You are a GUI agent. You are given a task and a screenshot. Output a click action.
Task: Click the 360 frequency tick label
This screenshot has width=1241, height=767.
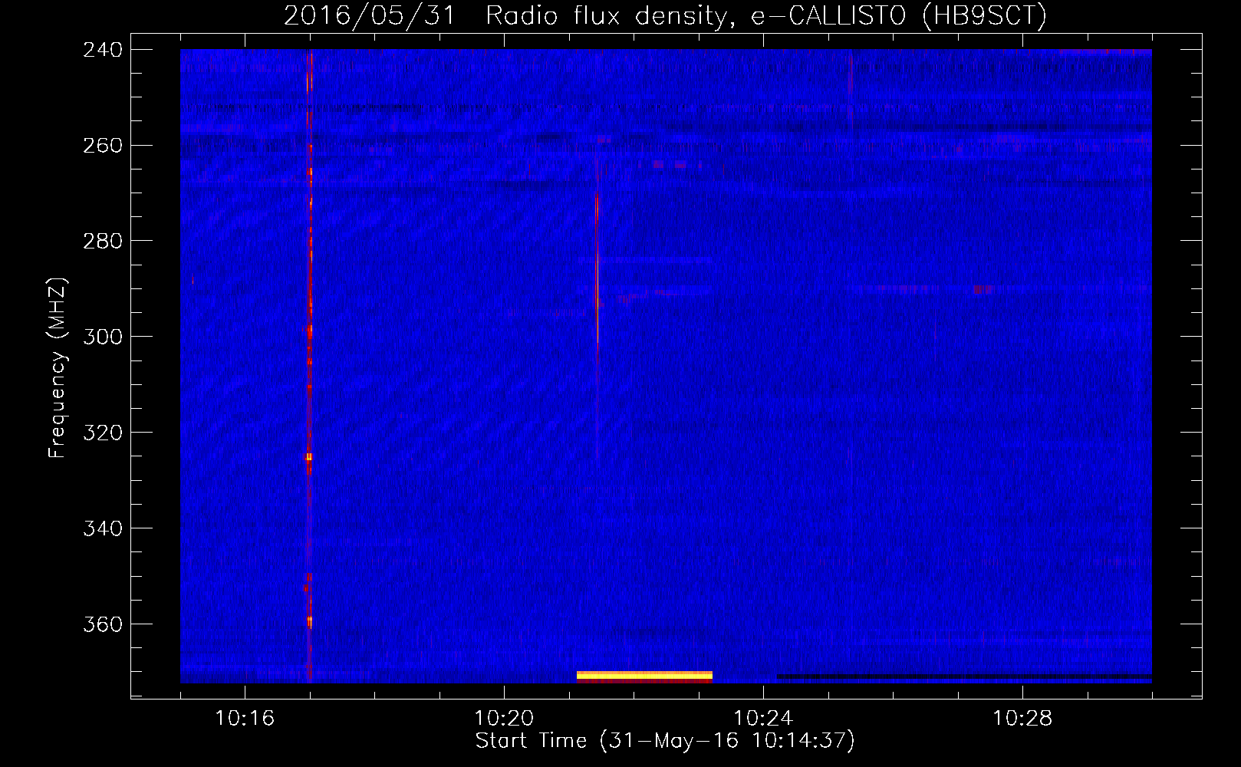coord(103,625)
